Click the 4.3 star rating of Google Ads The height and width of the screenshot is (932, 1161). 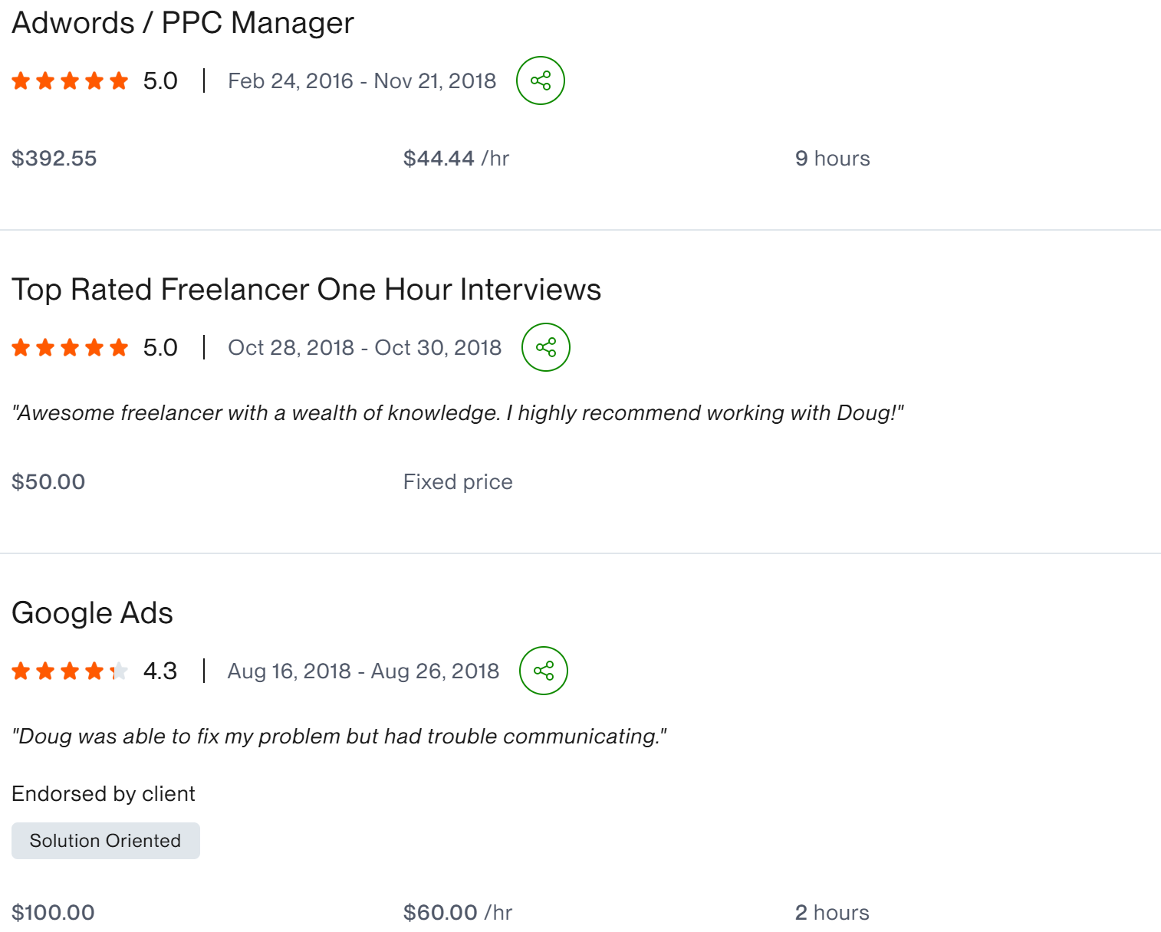tap(70, 671)
